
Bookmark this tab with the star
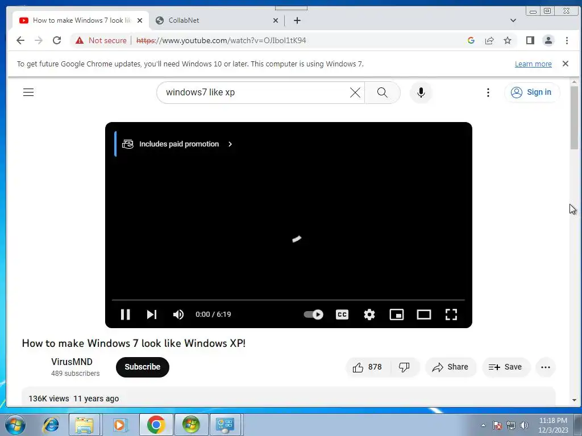[x=508, y=40]
